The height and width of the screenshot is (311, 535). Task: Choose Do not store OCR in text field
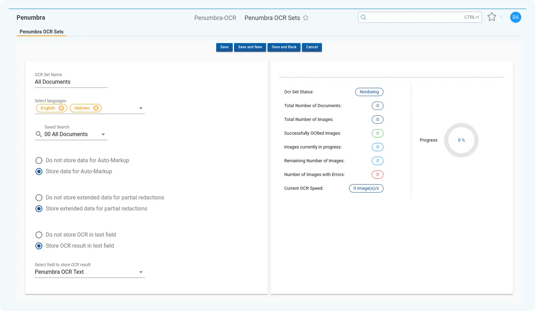(x=39, y=235)
